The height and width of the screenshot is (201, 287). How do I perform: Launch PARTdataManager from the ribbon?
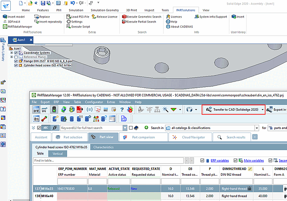5,27
